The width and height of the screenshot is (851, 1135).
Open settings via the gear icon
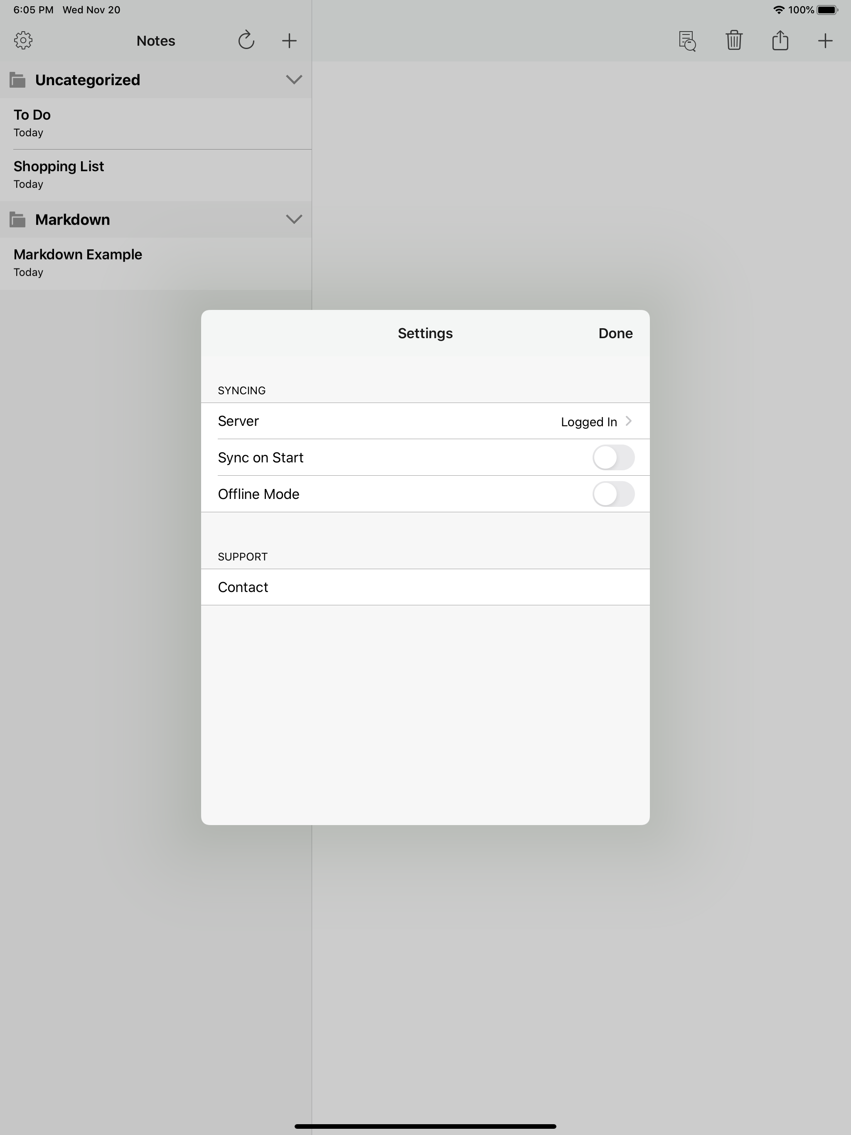(23, 41)
